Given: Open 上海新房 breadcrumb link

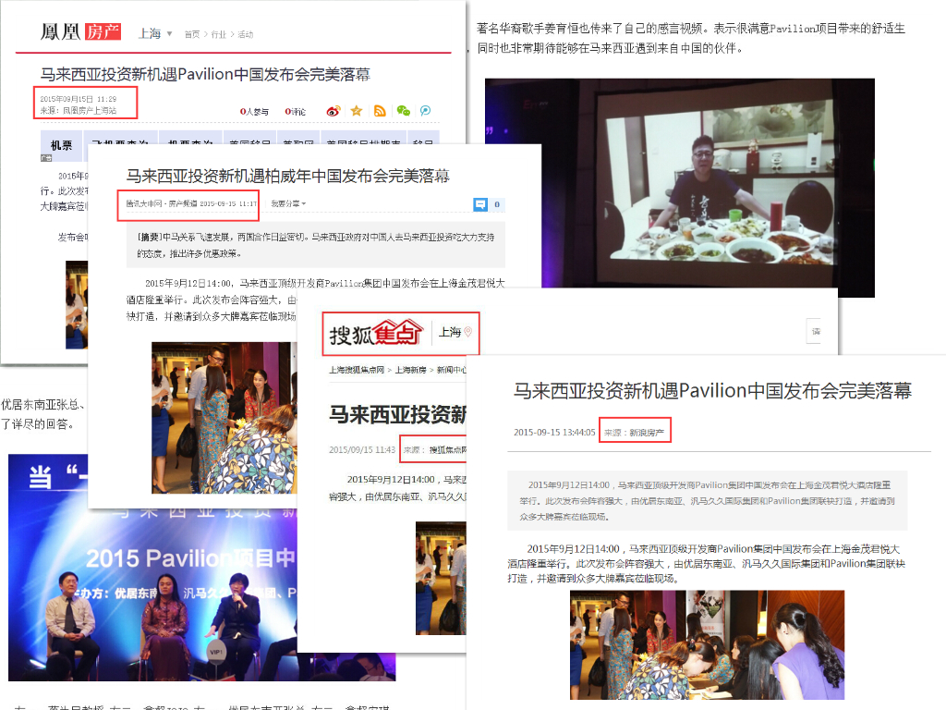Looking at the screenshot, I should pyautogui.click(x=411, y=370).
